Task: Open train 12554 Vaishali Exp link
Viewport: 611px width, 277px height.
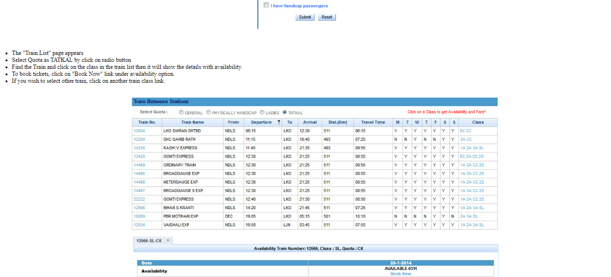Action: pos(139,225)
